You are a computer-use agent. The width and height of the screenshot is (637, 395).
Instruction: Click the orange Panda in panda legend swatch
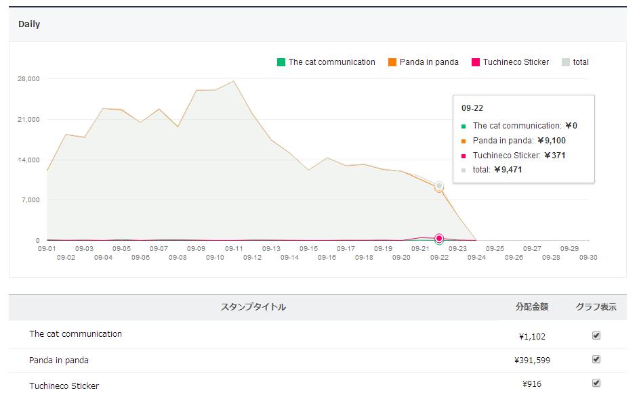tap(392, 62)
